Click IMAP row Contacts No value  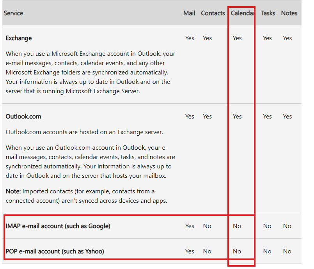207,226
